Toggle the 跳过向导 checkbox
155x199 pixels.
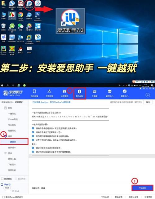point(16,179)
